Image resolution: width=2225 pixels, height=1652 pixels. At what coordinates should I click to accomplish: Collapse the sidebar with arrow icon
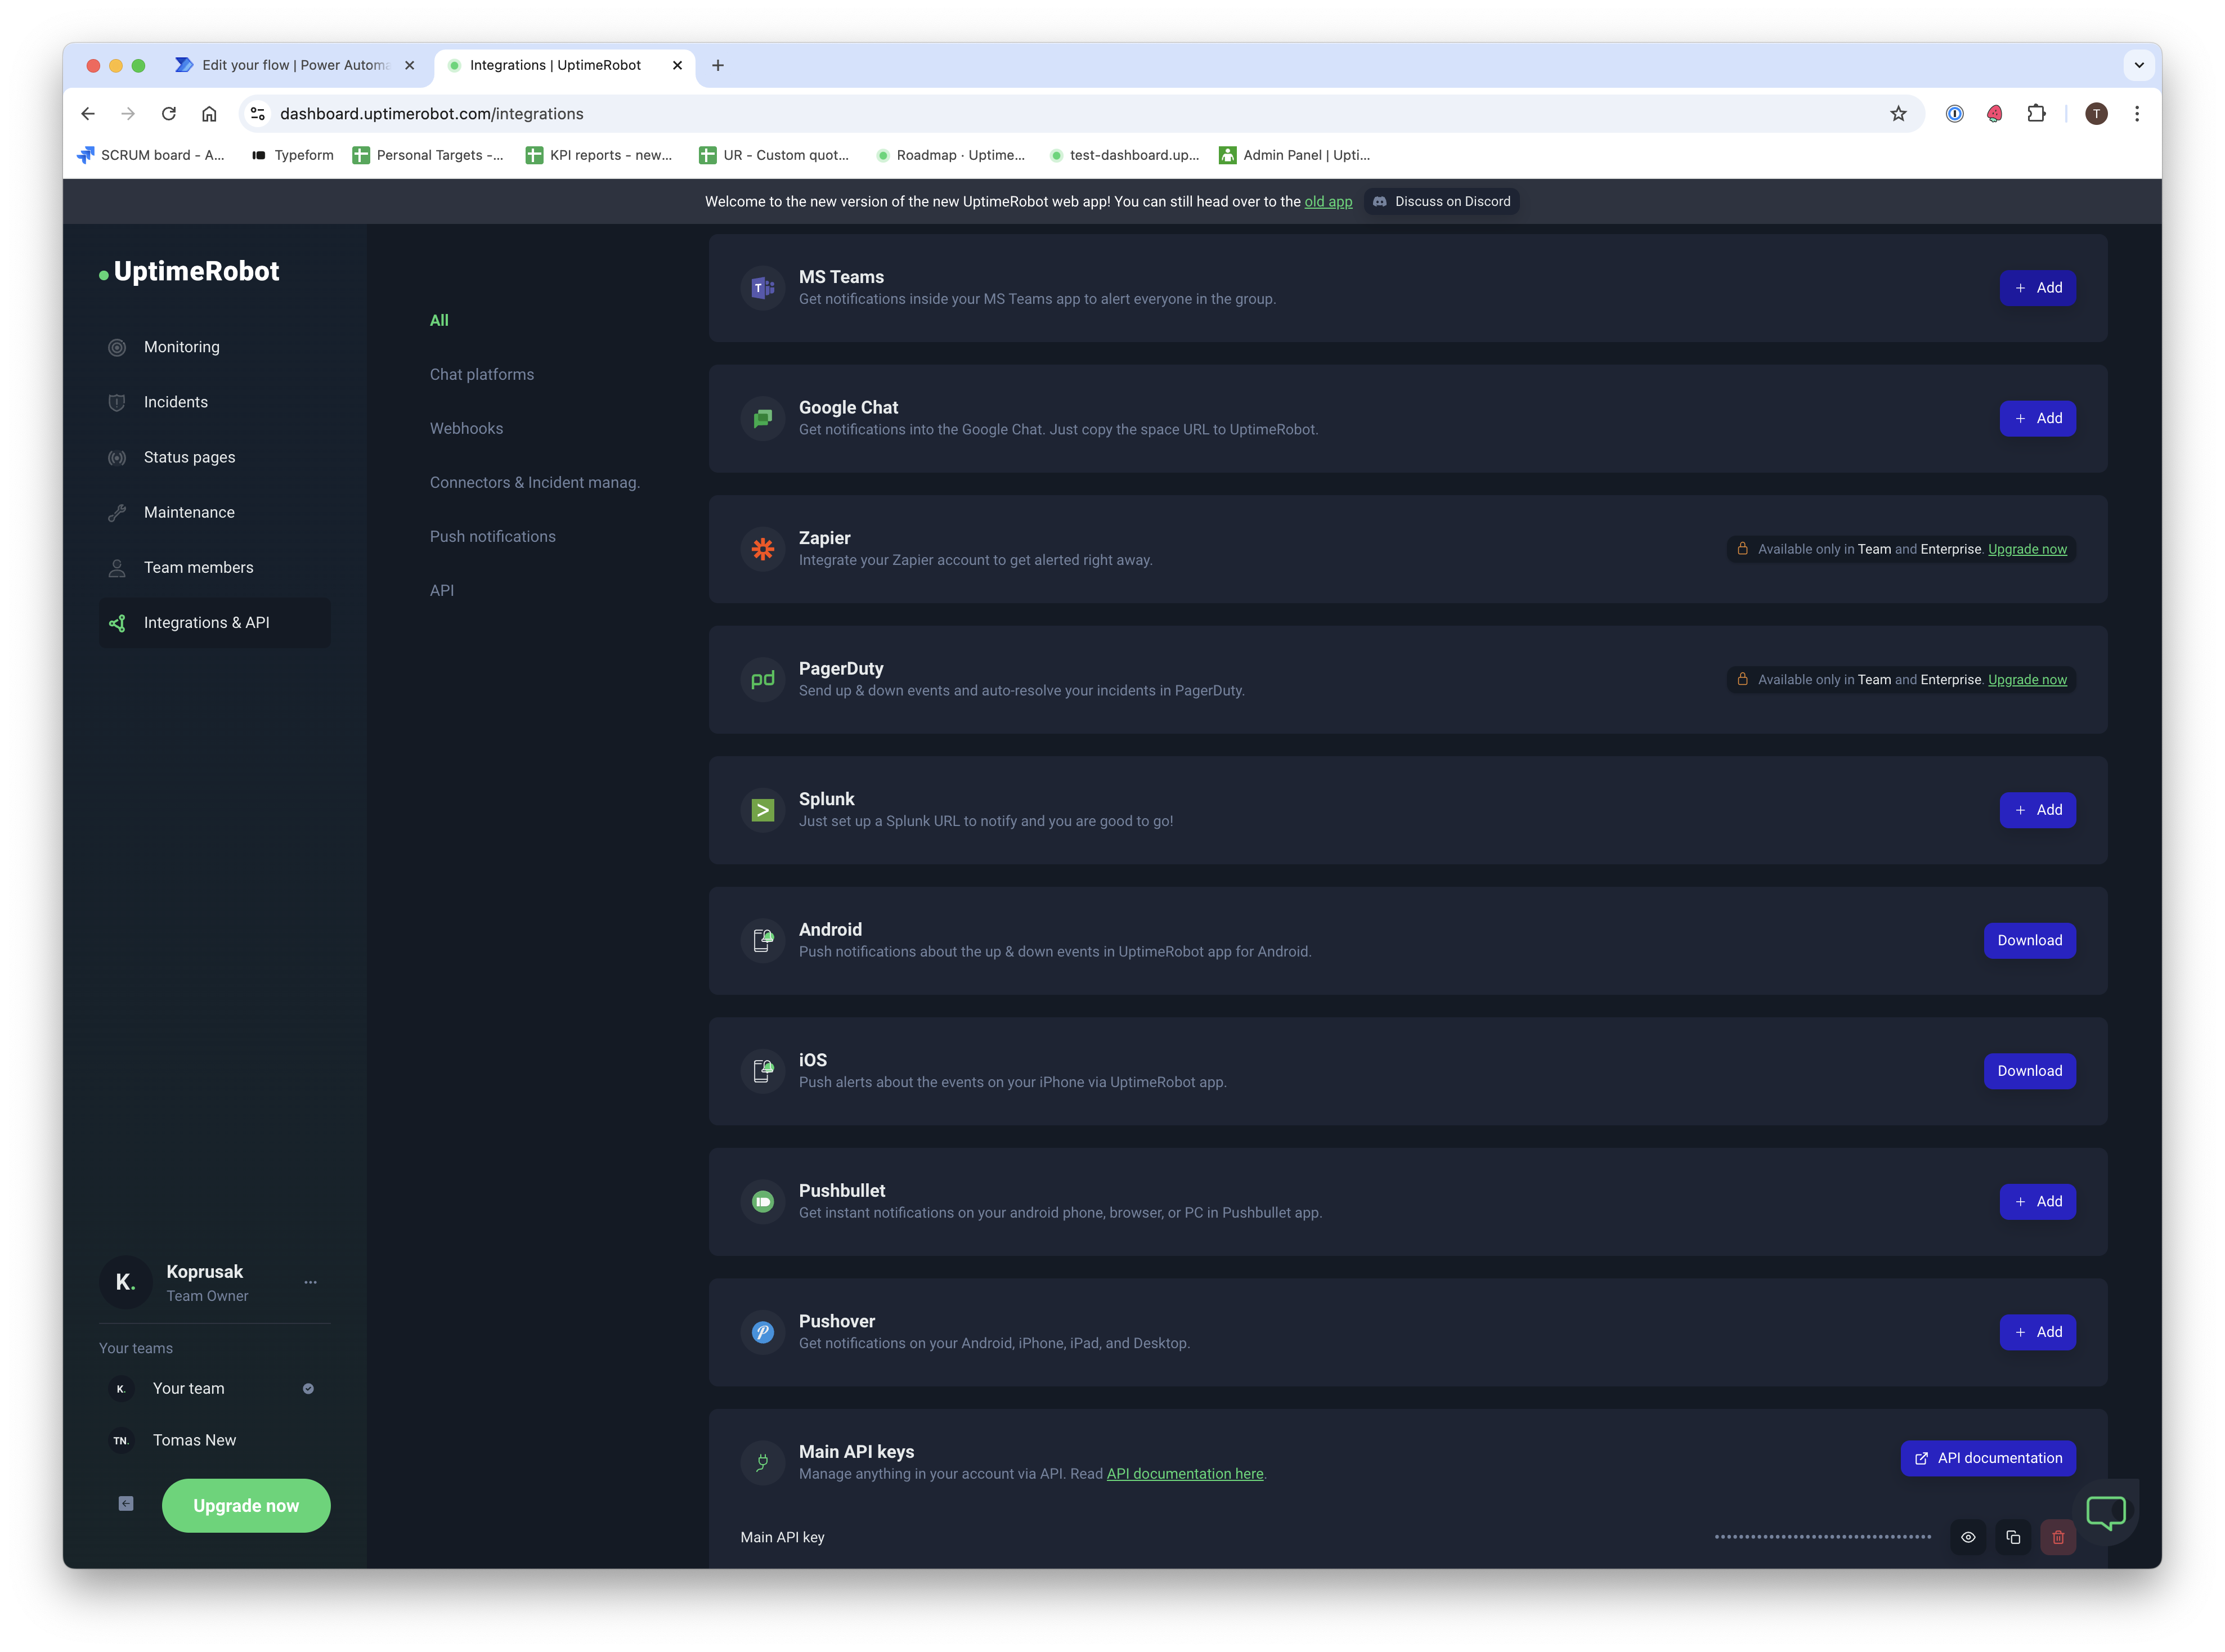pos(126,1503)
